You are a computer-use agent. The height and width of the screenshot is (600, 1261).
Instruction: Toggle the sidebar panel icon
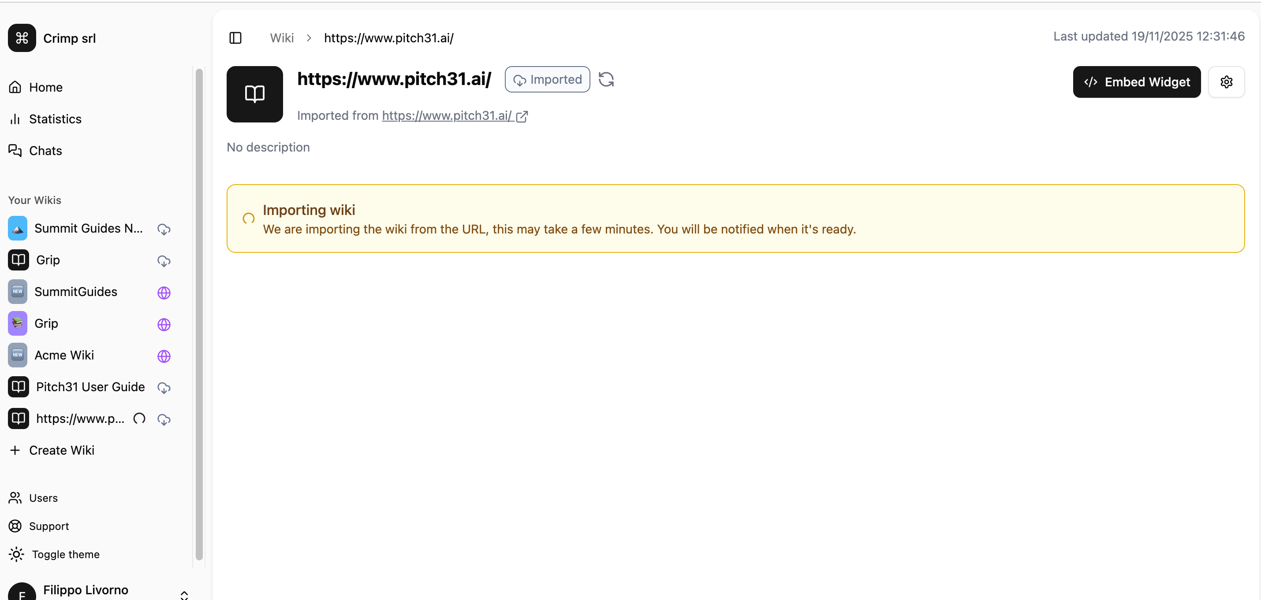[x=235, y=37]
